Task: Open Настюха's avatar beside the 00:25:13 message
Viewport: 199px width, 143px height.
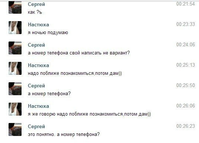Action: pyautogui.click(x=15, y=68)
